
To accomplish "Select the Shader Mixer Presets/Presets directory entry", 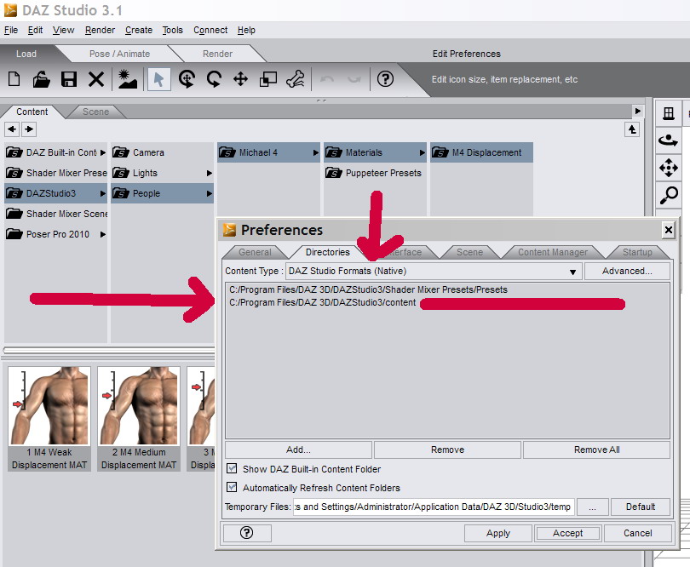I will (368, 289).
